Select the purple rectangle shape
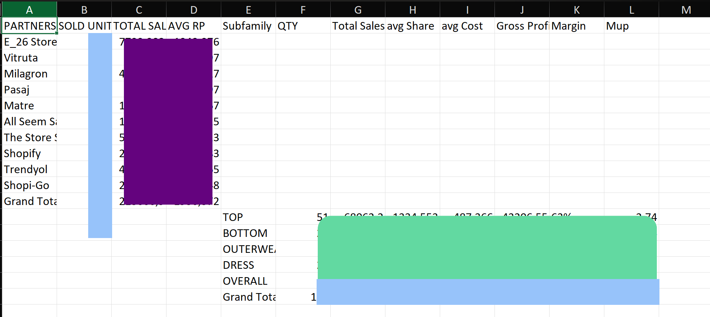Viewport: 710px width, 317px height. (168, 121)
